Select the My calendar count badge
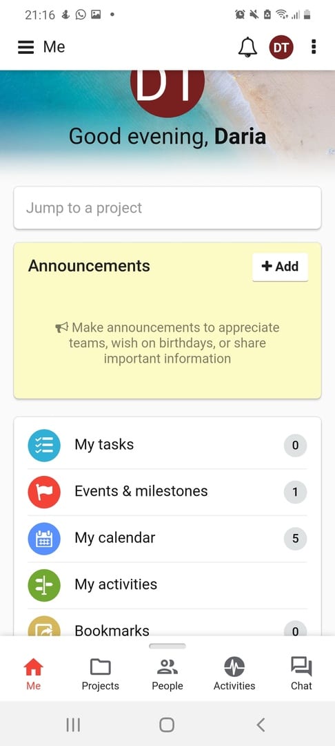The height and width of the screenshot is (746, 335). coord(295,539)
